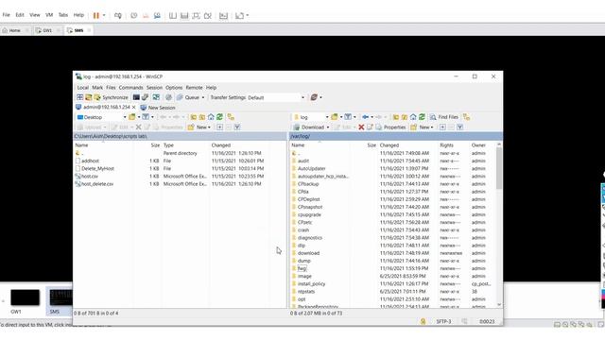Go to local parent directory icon
Image resolution: width=605 pixels, height=340 pixels.
pyautogui.click(x=193, y=117)
